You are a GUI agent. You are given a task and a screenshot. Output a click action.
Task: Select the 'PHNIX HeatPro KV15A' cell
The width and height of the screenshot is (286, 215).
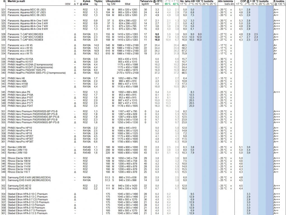coord(20,59)
